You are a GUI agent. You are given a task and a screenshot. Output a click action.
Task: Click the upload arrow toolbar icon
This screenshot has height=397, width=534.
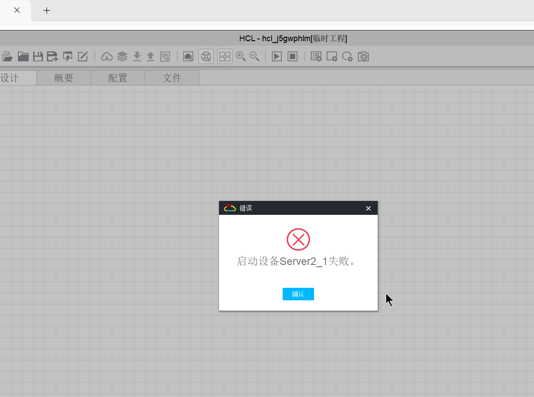click(150, 56)
